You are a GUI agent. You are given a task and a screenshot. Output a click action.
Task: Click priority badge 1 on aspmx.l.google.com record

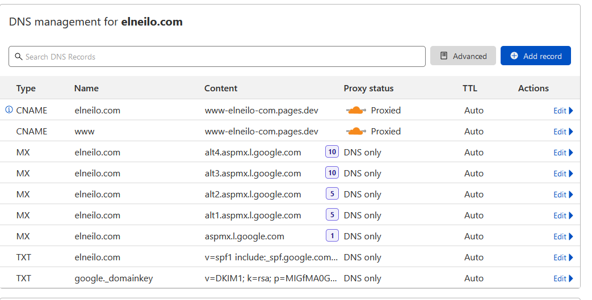pyautogui.click(x=332, y=236)
